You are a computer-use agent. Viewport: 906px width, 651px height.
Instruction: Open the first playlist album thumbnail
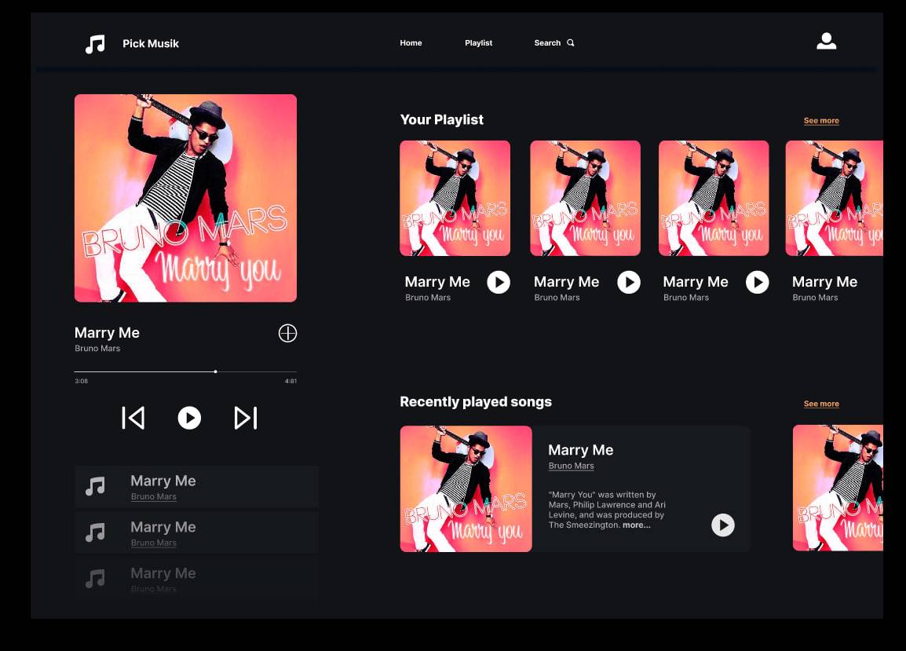click(x=455, y=199)
